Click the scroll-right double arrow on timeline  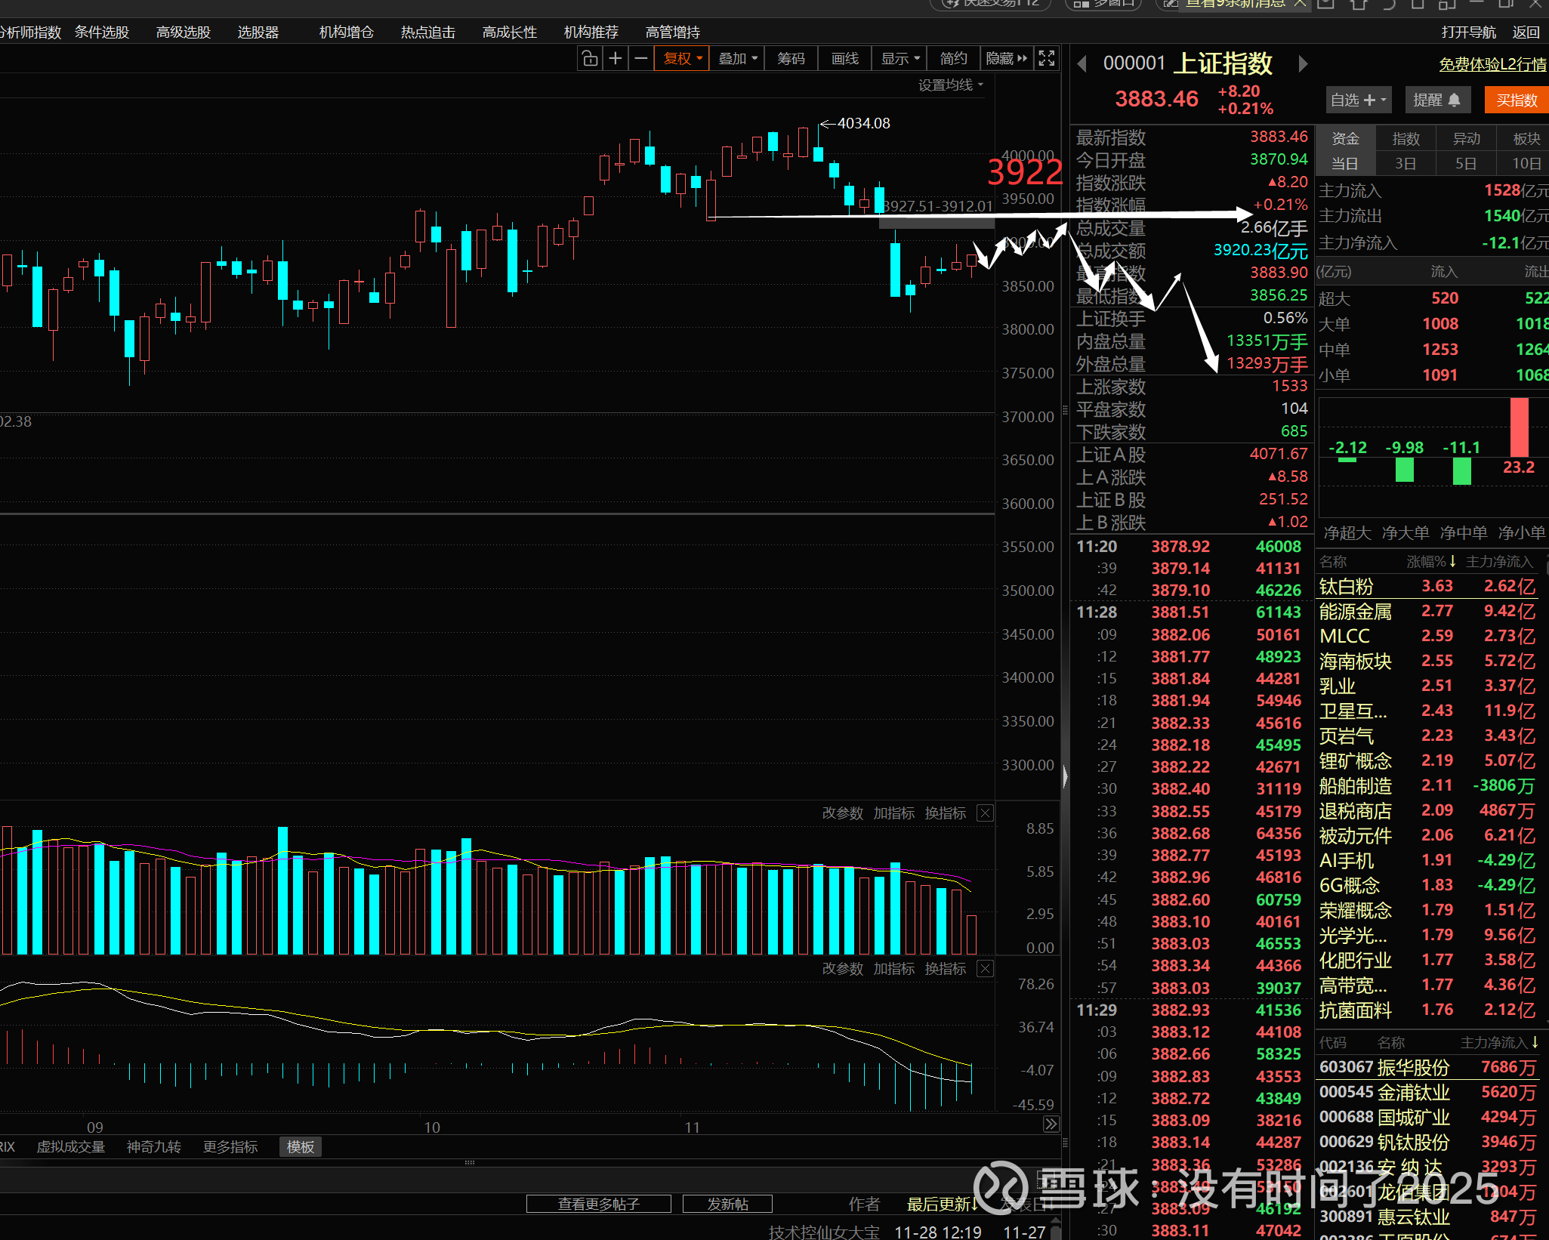(1051, 1124)
